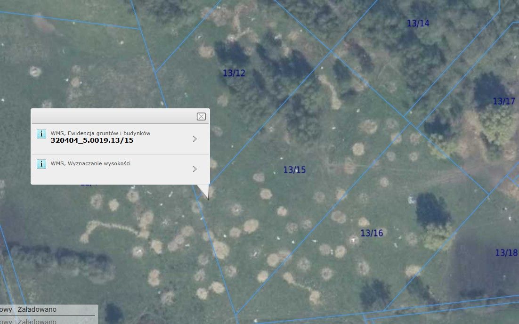Click the upper Załadowano status entry

[x=37, y=309]
